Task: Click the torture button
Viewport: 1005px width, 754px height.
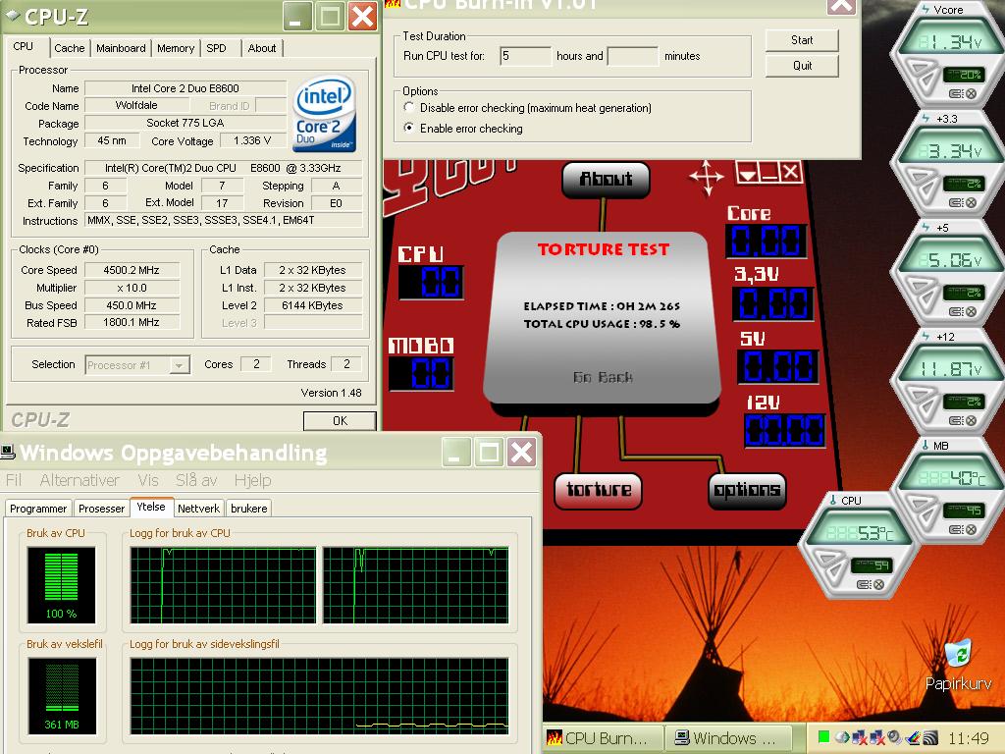Action: pos(598,491)
